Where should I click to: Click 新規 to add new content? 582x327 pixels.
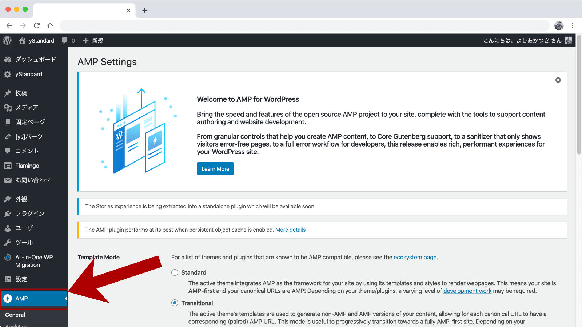pyautogui.click(x=98, y=41)
